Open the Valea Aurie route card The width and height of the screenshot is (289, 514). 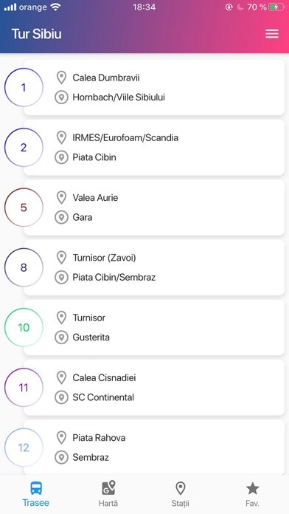(154, 208)
